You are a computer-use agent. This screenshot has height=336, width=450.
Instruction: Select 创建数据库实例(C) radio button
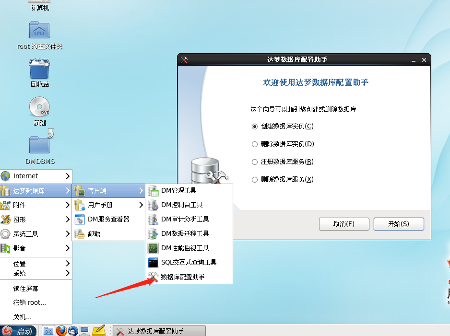(x=255, y=127)
